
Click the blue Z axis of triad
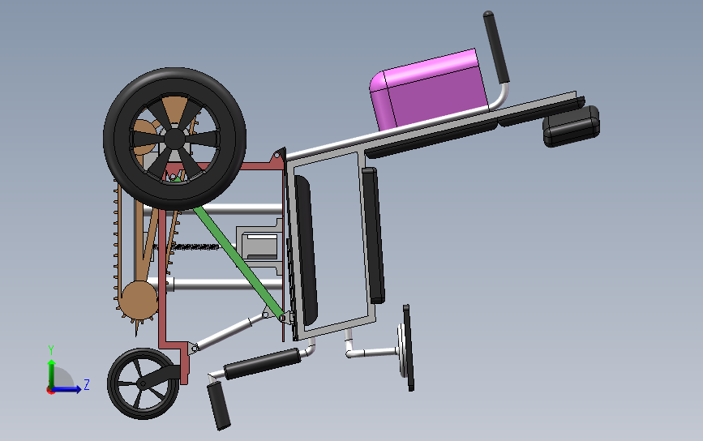67,389
